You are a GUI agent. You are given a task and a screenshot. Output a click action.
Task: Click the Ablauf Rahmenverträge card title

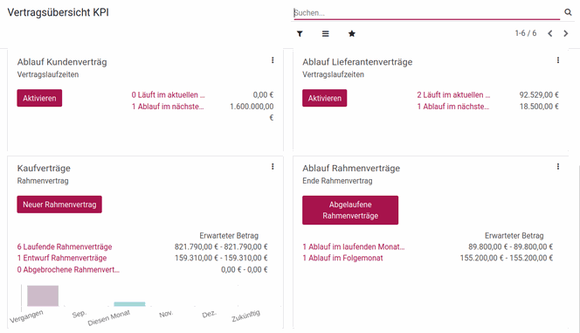(351, 169)
